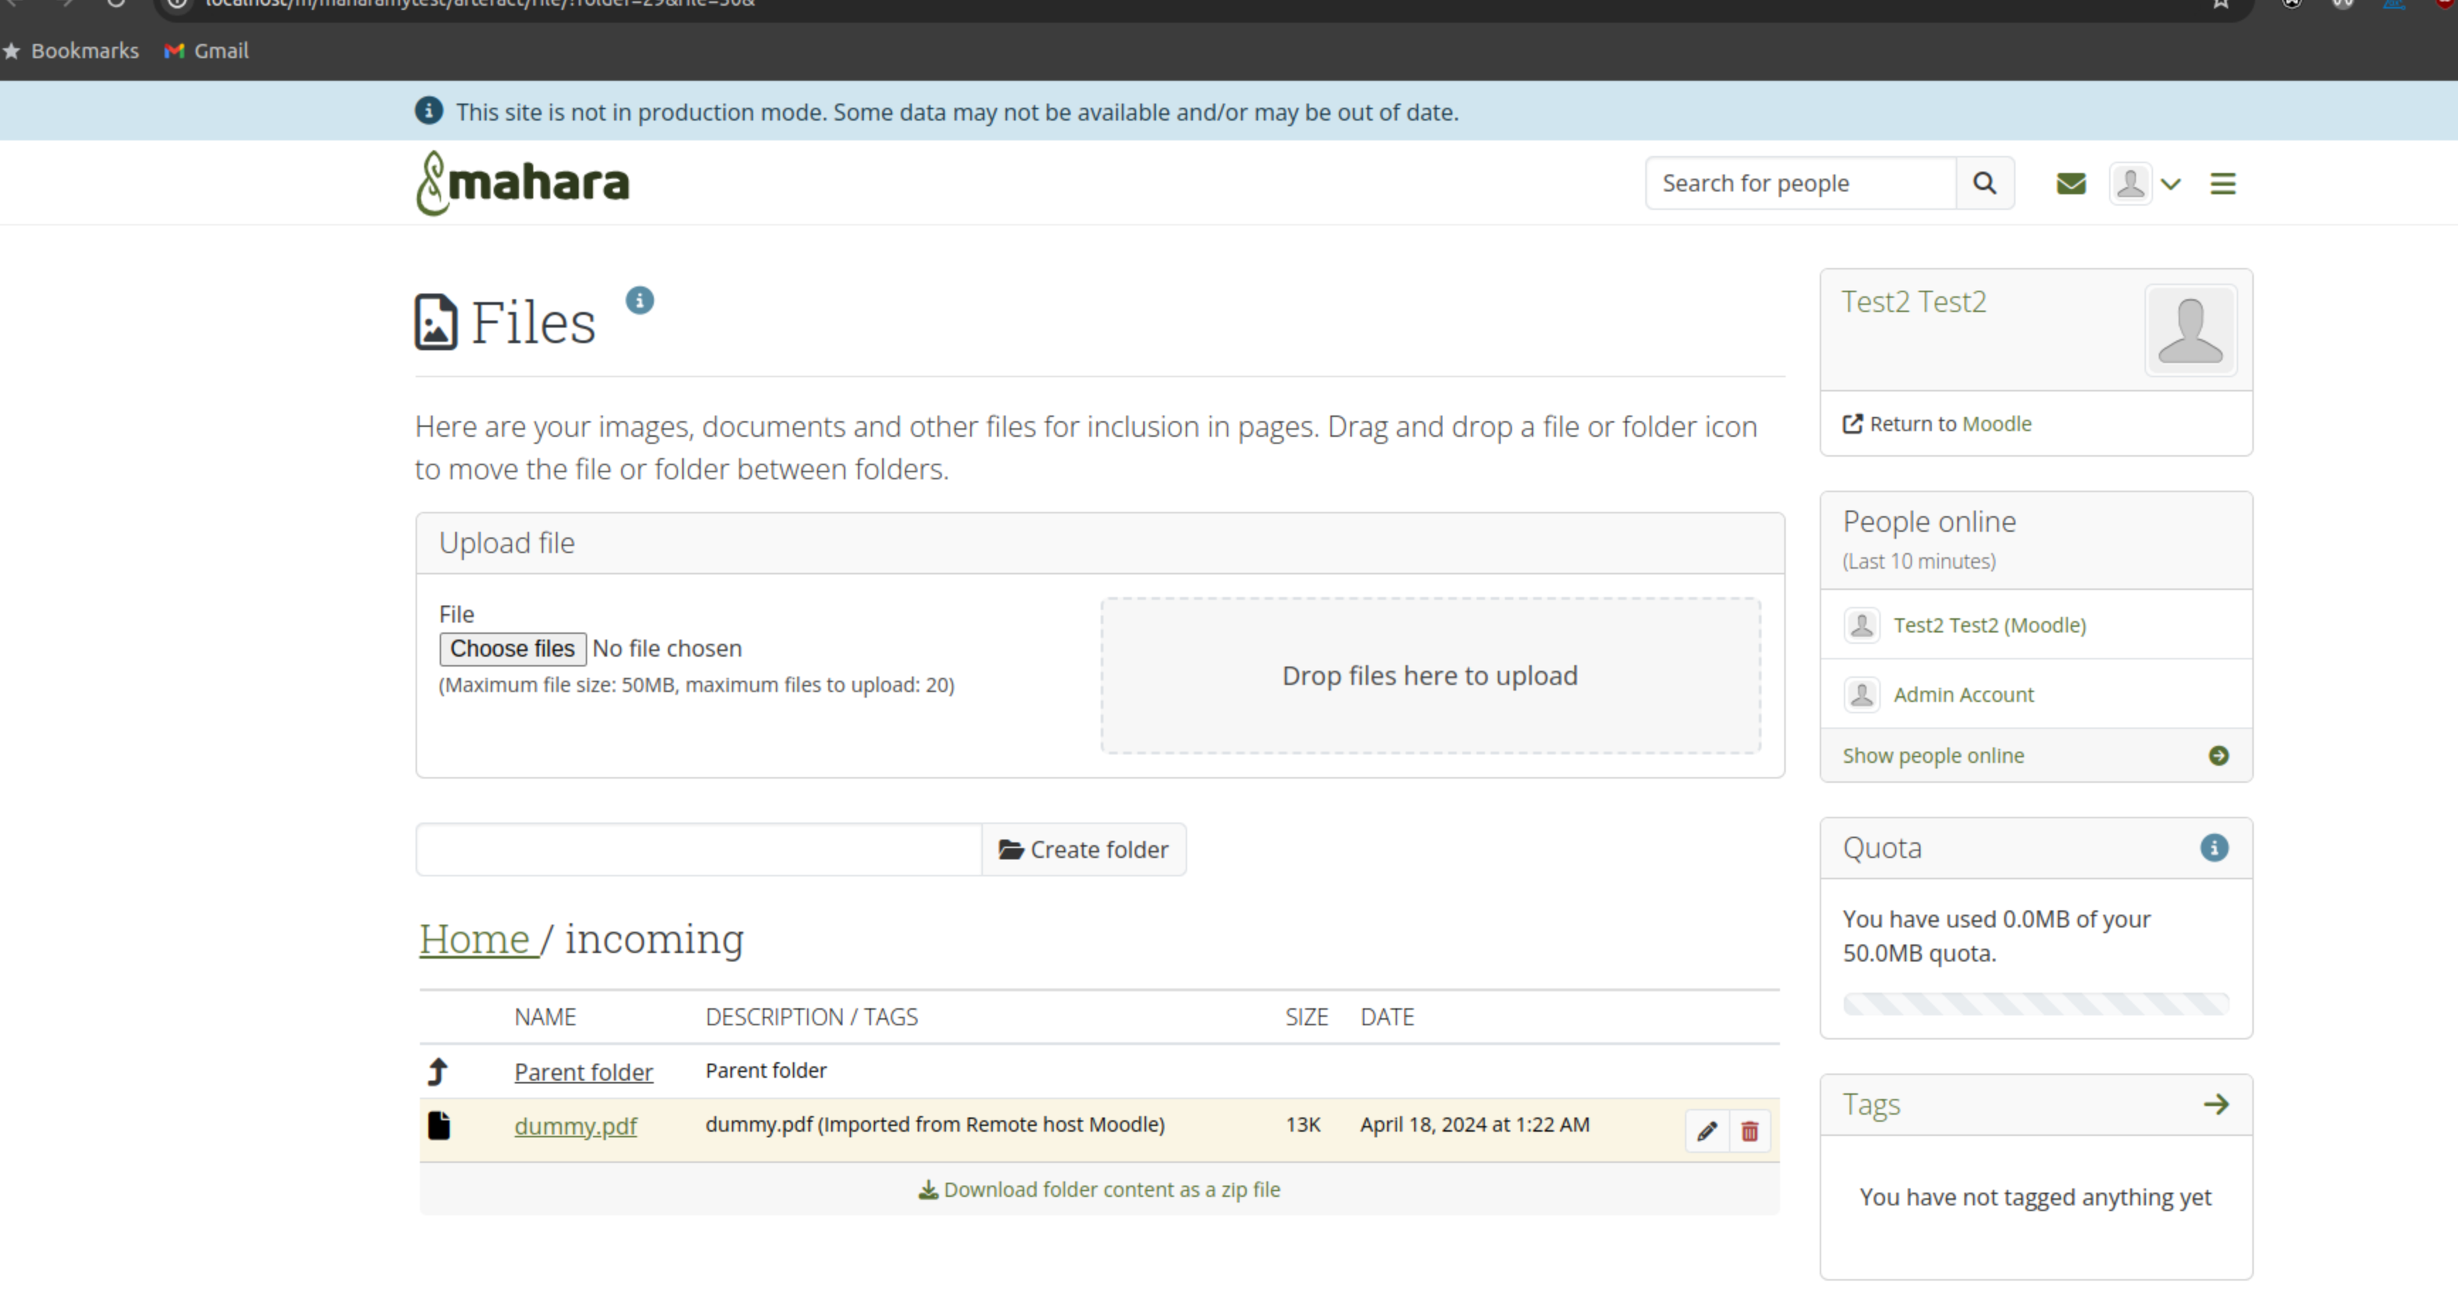Click the site info icon in banner
This screenshot has height=1299, width=2458.
428,111
